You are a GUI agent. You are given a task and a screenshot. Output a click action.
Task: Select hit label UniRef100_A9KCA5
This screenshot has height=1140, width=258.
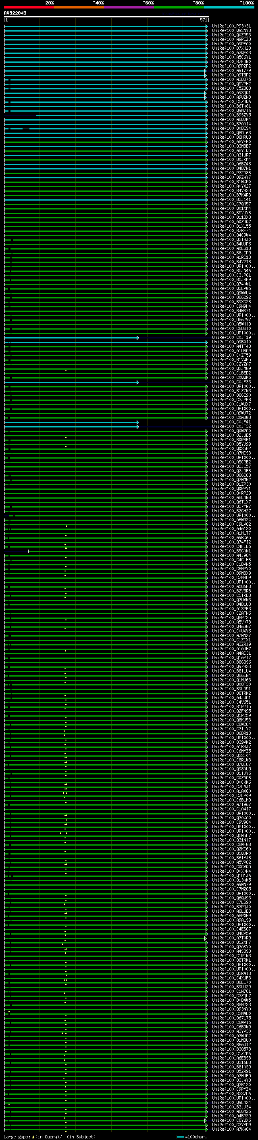[x=231, y=538]
